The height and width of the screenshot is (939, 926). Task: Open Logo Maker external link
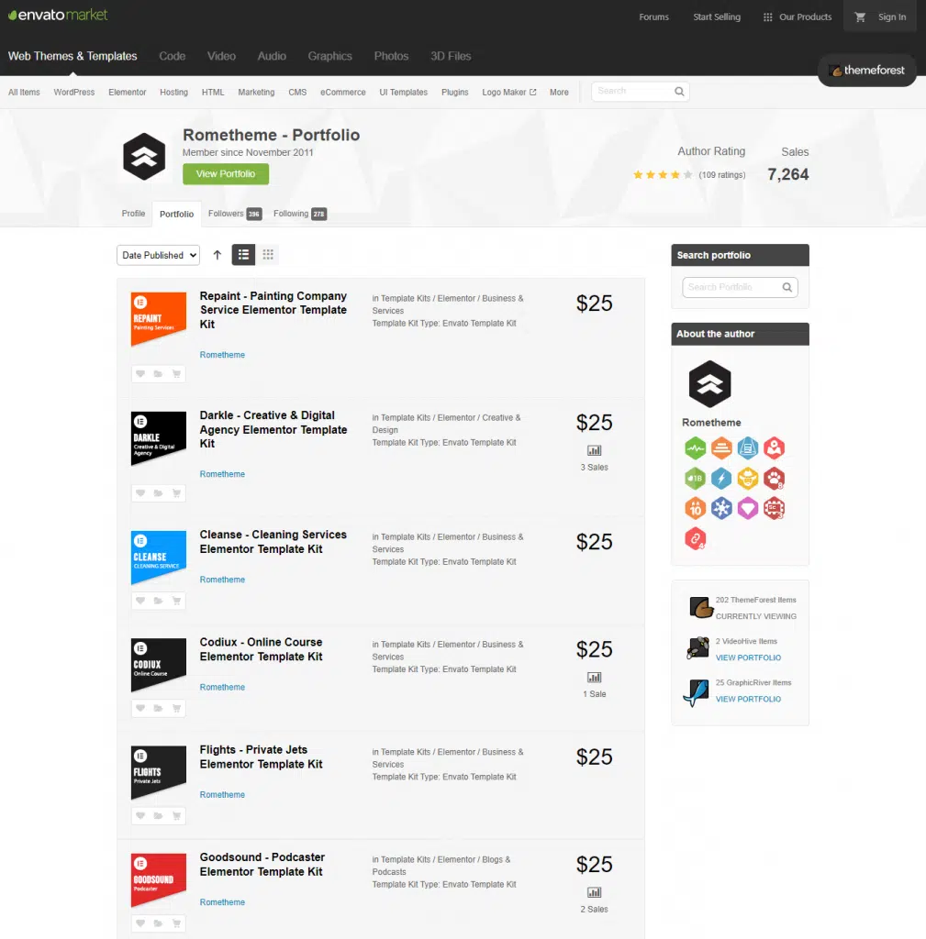pos(508,93)
